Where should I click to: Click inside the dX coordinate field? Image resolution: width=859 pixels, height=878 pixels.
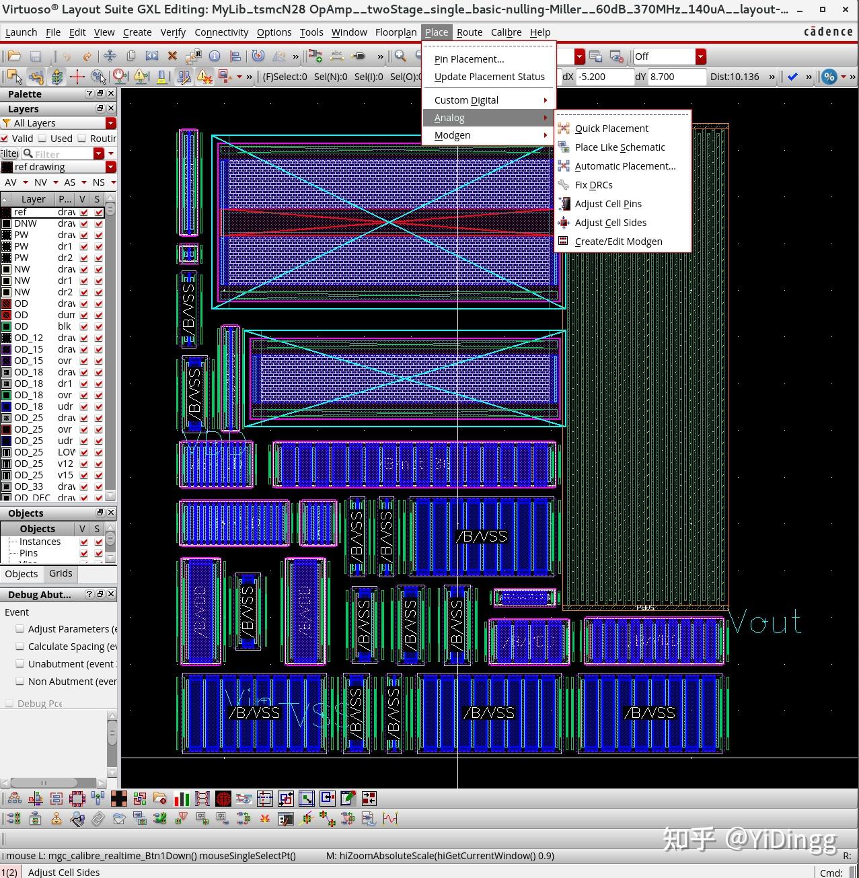604,77
